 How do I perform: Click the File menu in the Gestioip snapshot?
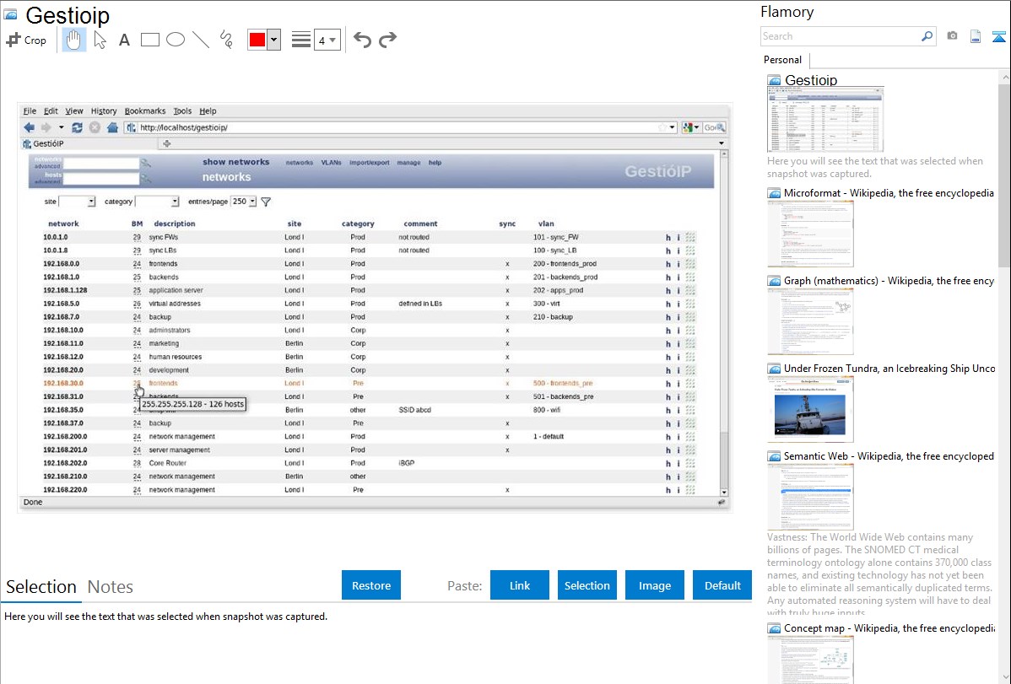pos(30,110)
